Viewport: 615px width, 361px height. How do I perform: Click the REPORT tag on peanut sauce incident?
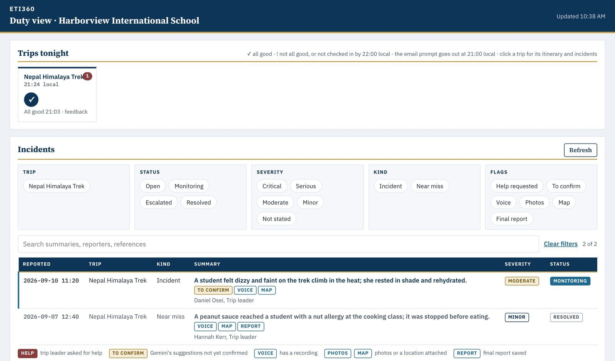tap(251, 326)
